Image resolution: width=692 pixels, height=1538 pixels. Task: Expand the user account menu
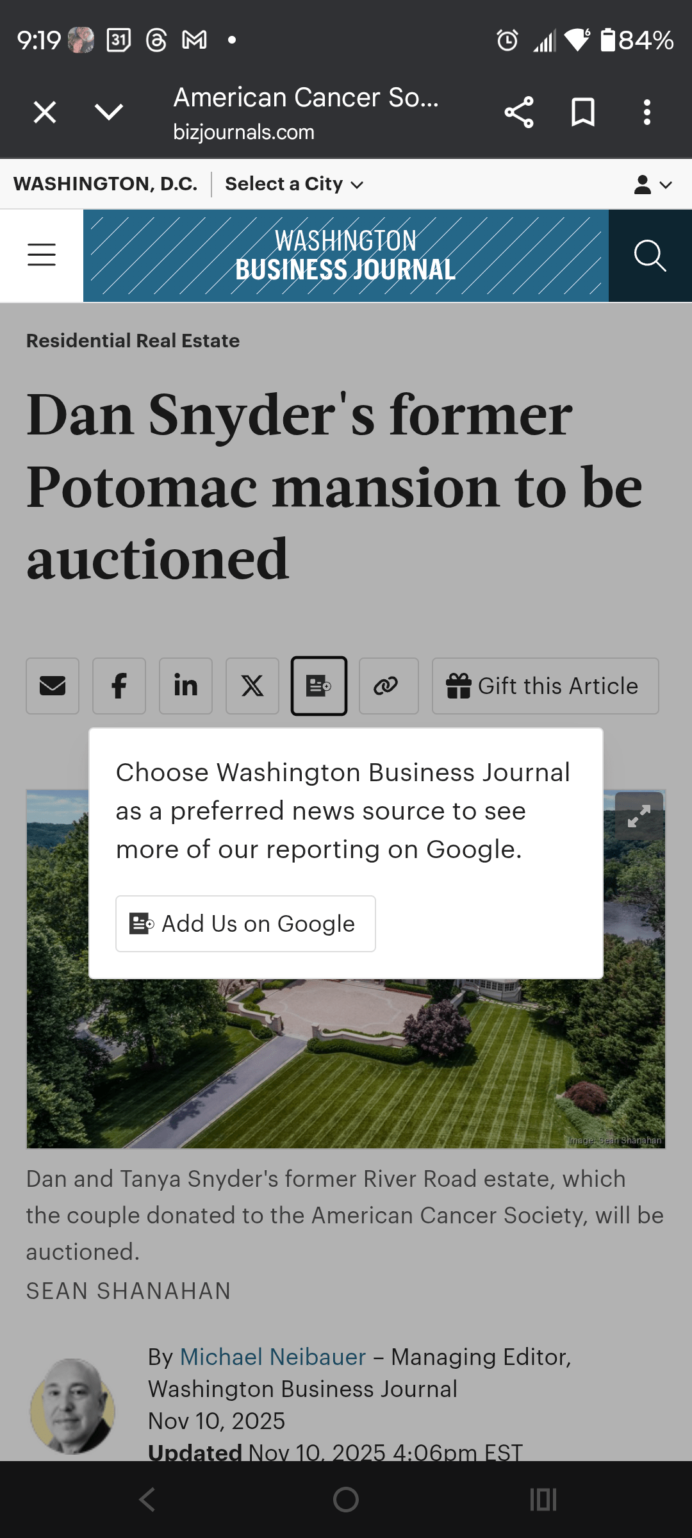click(652, 185)
